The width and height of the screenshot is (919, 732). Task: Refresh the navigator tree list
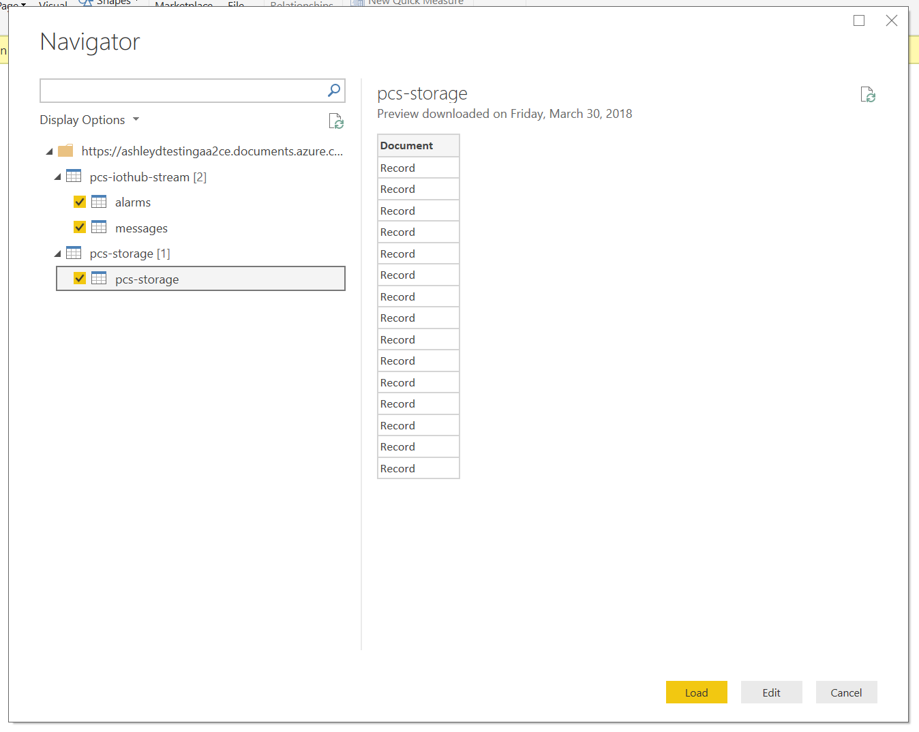(336, 121)
